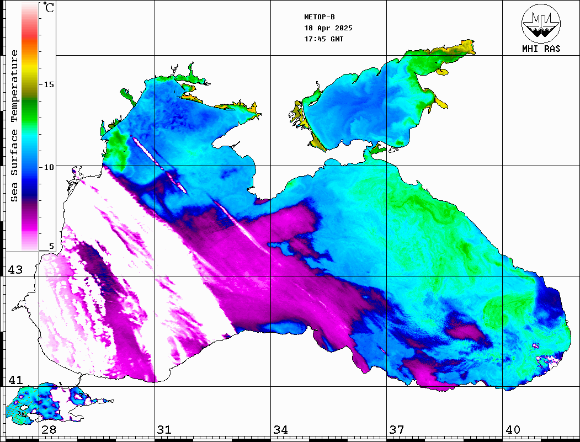Click the 'METOP-B' satellite label
580x442 pixels.
319,17
